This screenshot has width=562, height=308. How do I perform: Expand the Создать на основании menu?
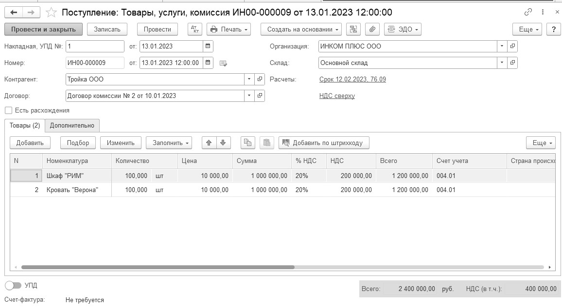[x=301, y=29]
